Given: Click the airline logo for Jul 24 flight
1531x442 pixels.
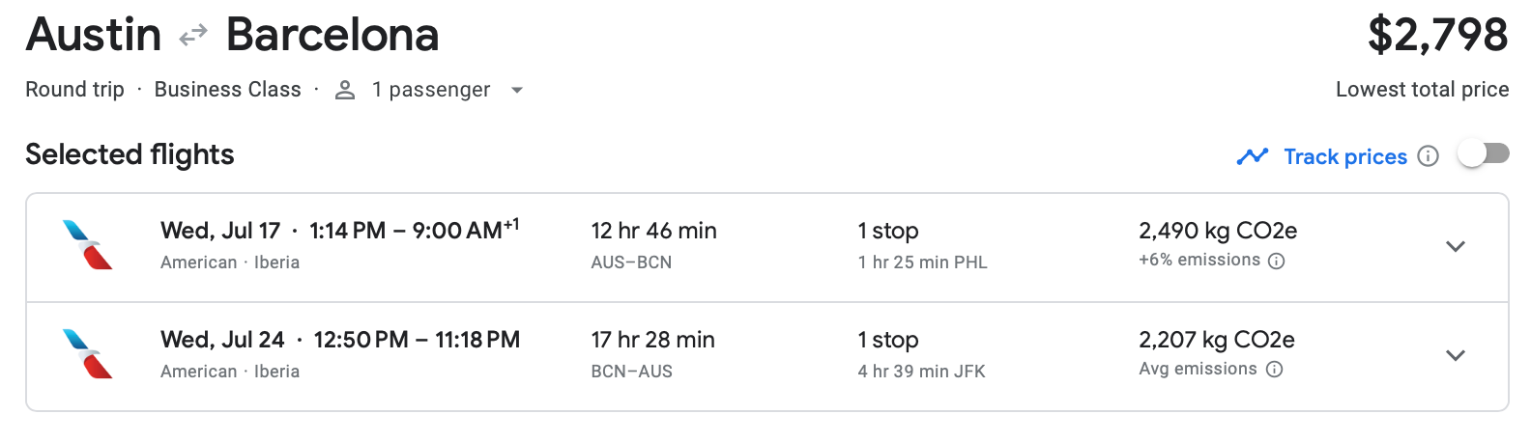Looking at the screenshot, I should coord(88,354).
